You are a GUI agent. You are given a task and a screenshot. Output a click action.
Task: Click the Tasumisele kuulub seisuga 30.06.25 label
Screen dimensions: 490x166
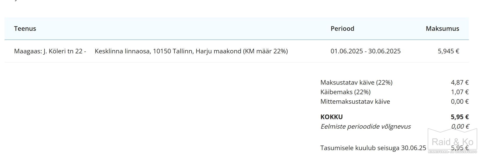pyautogui.click(x=373, y=148)
